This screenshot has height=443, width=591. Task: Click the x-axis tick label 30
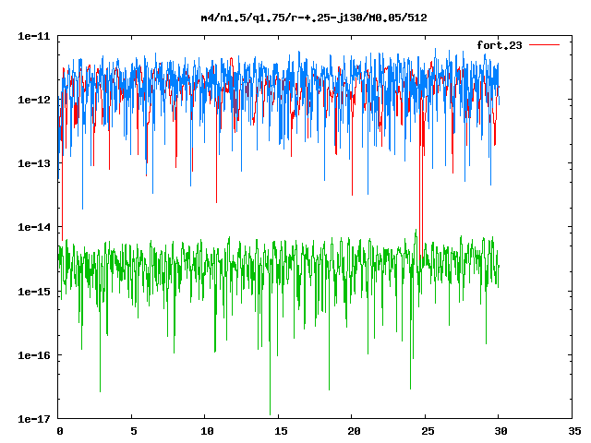click(x=501, y=431)
